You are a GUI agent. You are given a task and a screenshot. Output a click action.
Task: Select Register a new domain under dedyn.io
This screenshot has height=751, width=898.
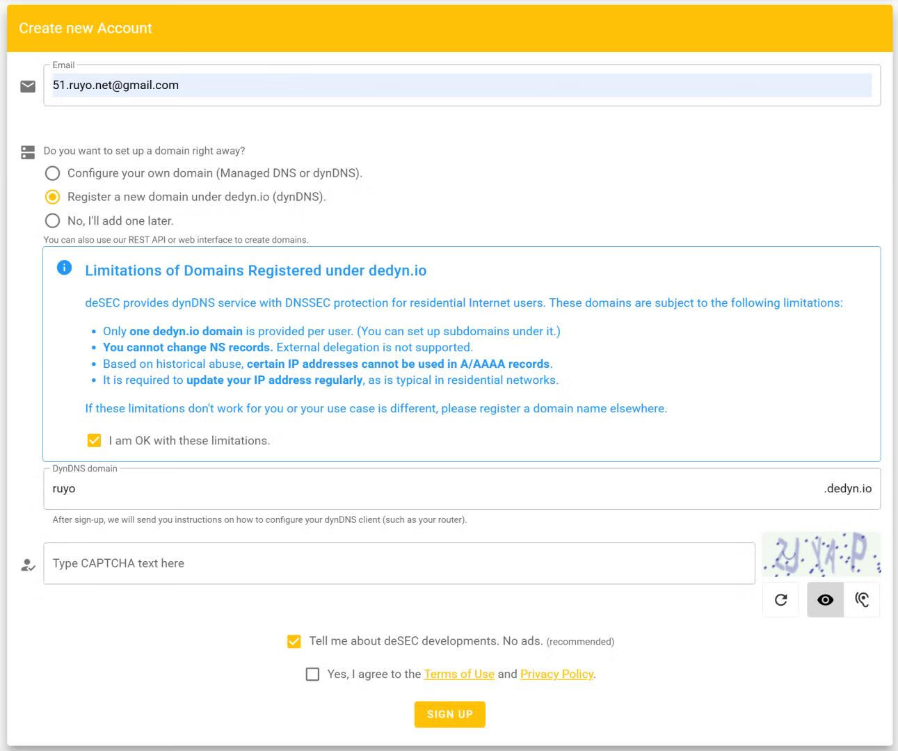coord(52,197)
